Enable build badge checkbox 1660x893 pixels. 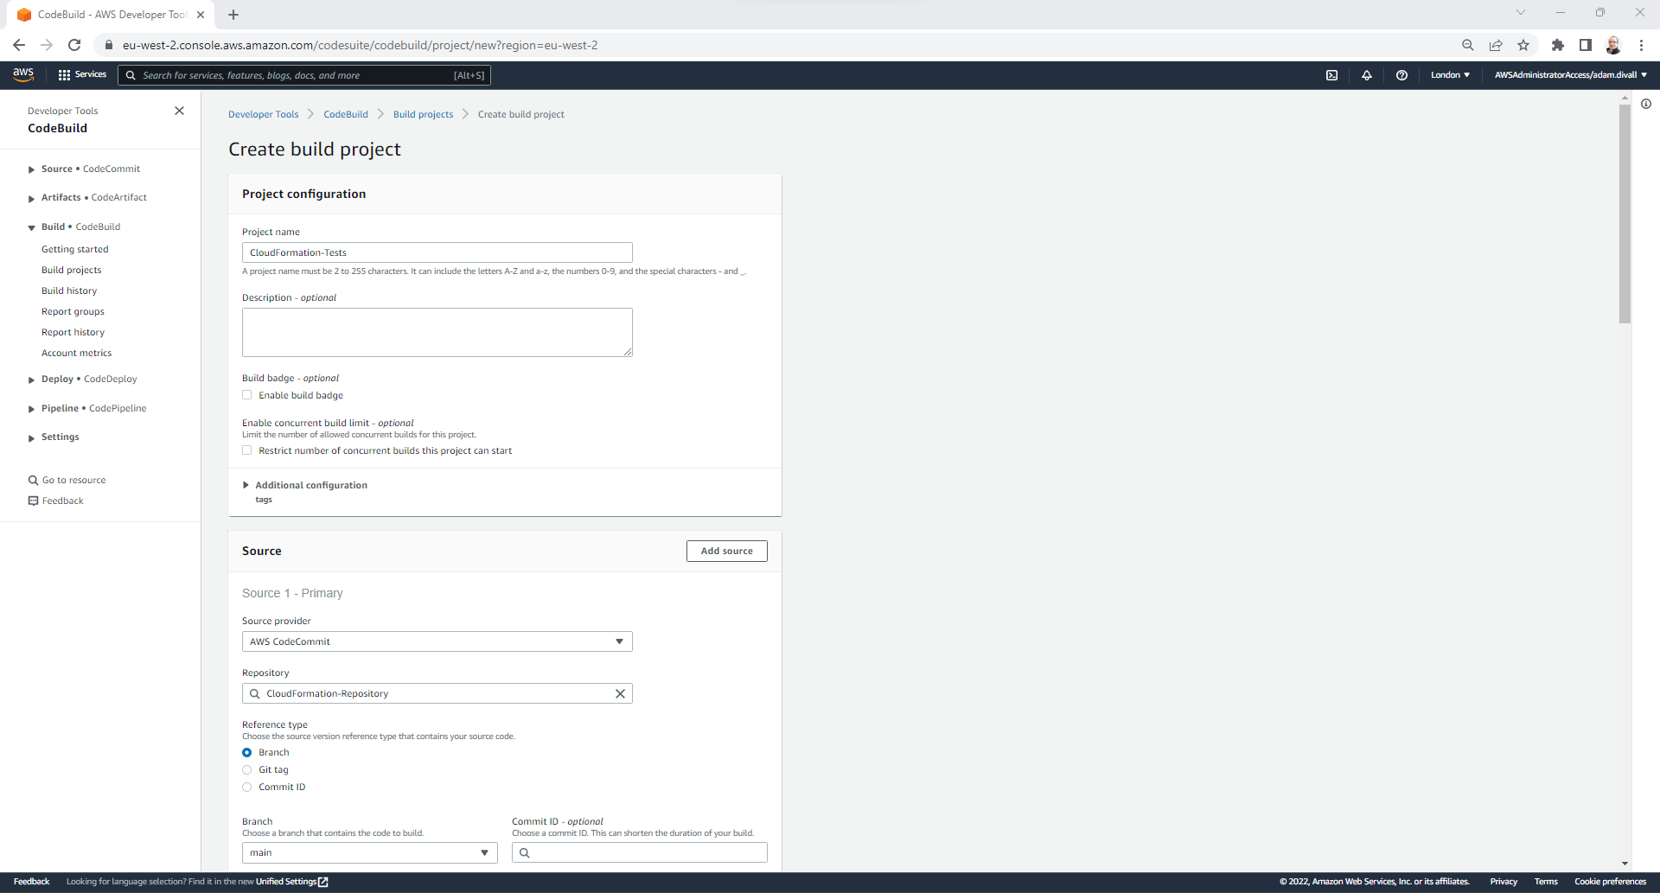[x=247, y=395]
